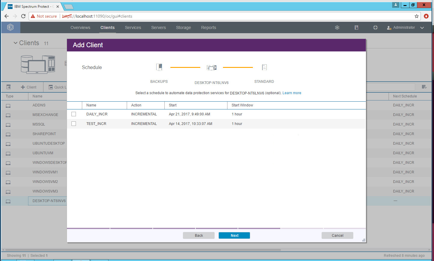Viewport: 434px width, 261px height.
Task: Click the BACKUPS server icon in the wizard
Action: tap(159, 67)
